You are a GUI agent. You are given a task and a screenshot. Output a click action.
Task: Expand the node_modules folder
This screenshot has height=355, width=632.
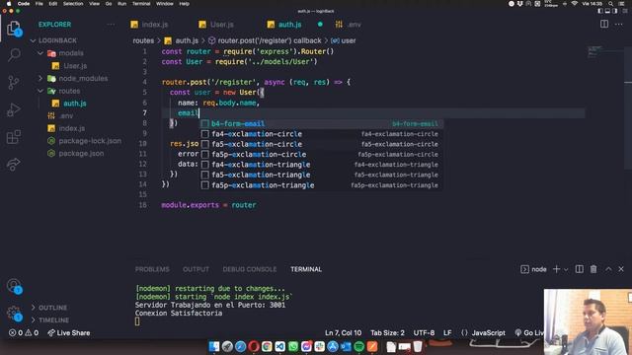(x=40, y=78)
